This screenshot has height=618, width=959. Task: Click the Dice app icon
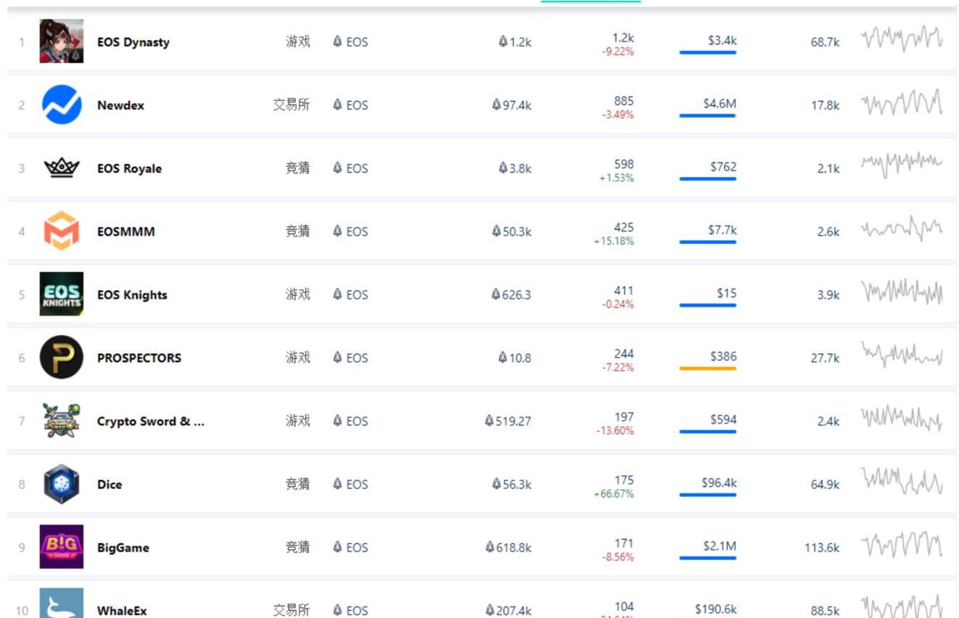62,484
